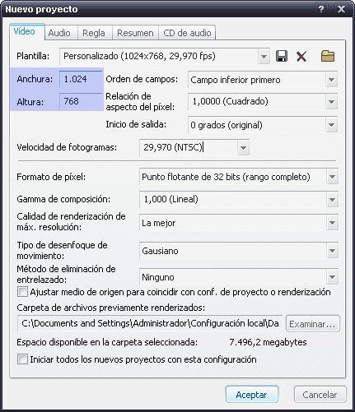
Task: Open Velocidad de fotogramas dropdown arrow
Action: 243,148
